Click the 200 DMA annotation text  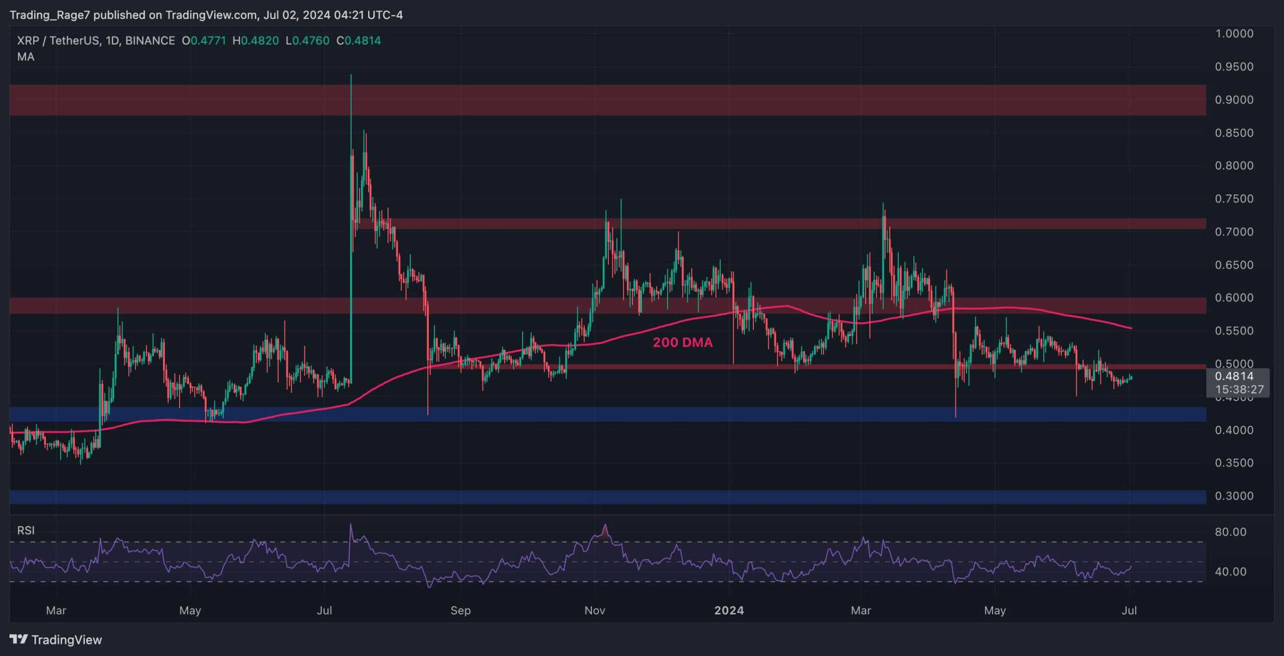(682, 342)
